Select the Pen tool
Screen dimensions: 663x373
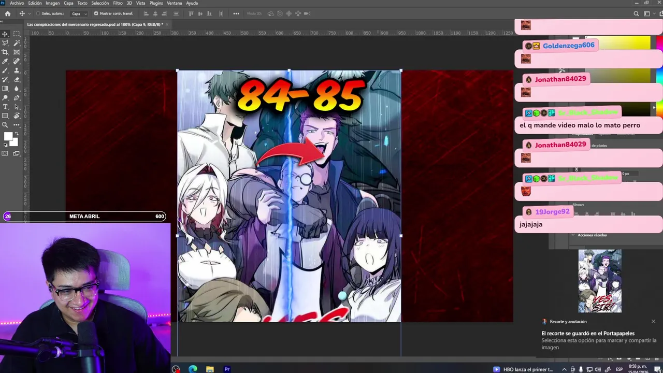[17, 97]
